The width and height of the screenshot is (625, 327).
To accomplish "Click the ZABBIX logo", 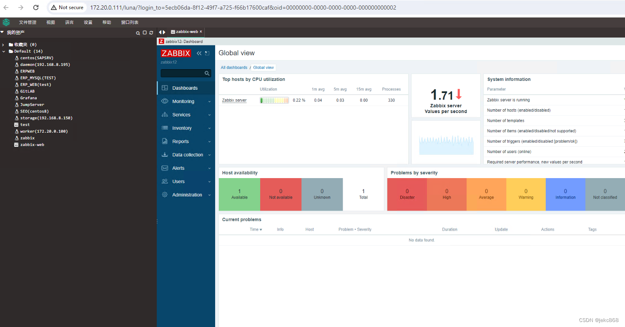I will (x=176, y=53).
